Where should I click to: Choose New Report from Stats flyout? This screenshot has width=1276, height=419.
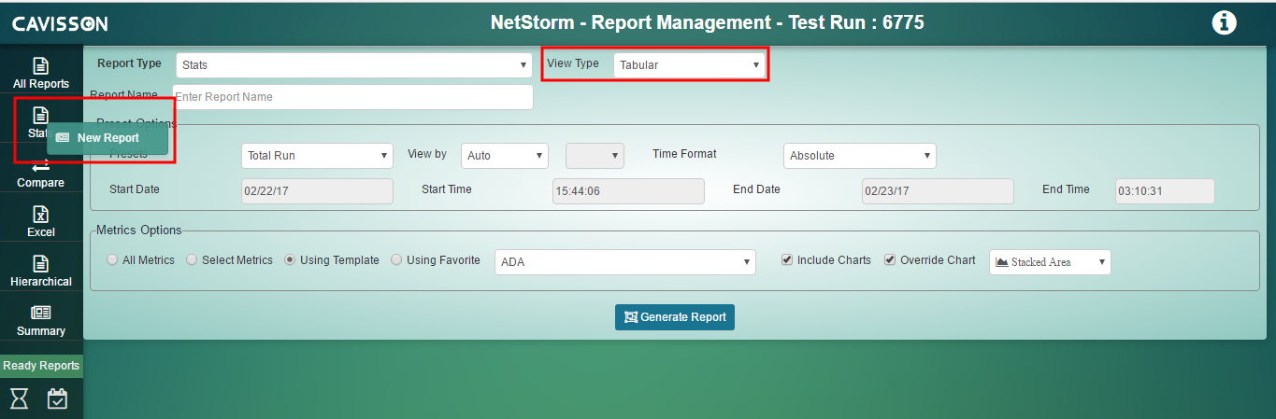click(x=108, y=138)
